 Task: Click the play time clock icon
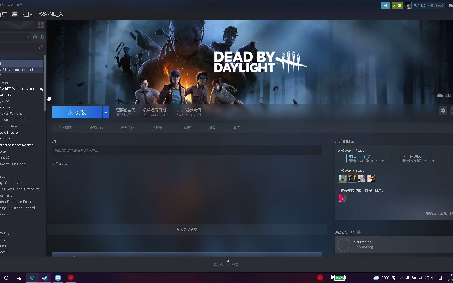tap(180, 113)
